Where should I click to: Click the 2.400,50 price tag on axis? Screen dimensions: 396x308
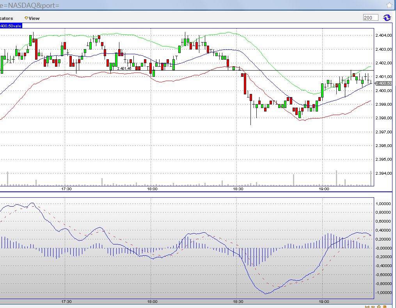[x=383, y=83]
